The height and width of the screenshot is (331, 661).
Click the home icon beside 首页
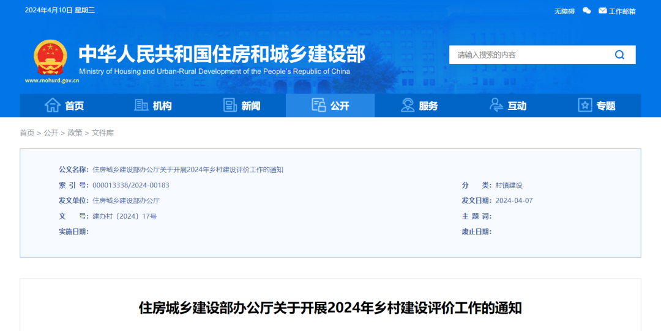[x=53, y=105]
